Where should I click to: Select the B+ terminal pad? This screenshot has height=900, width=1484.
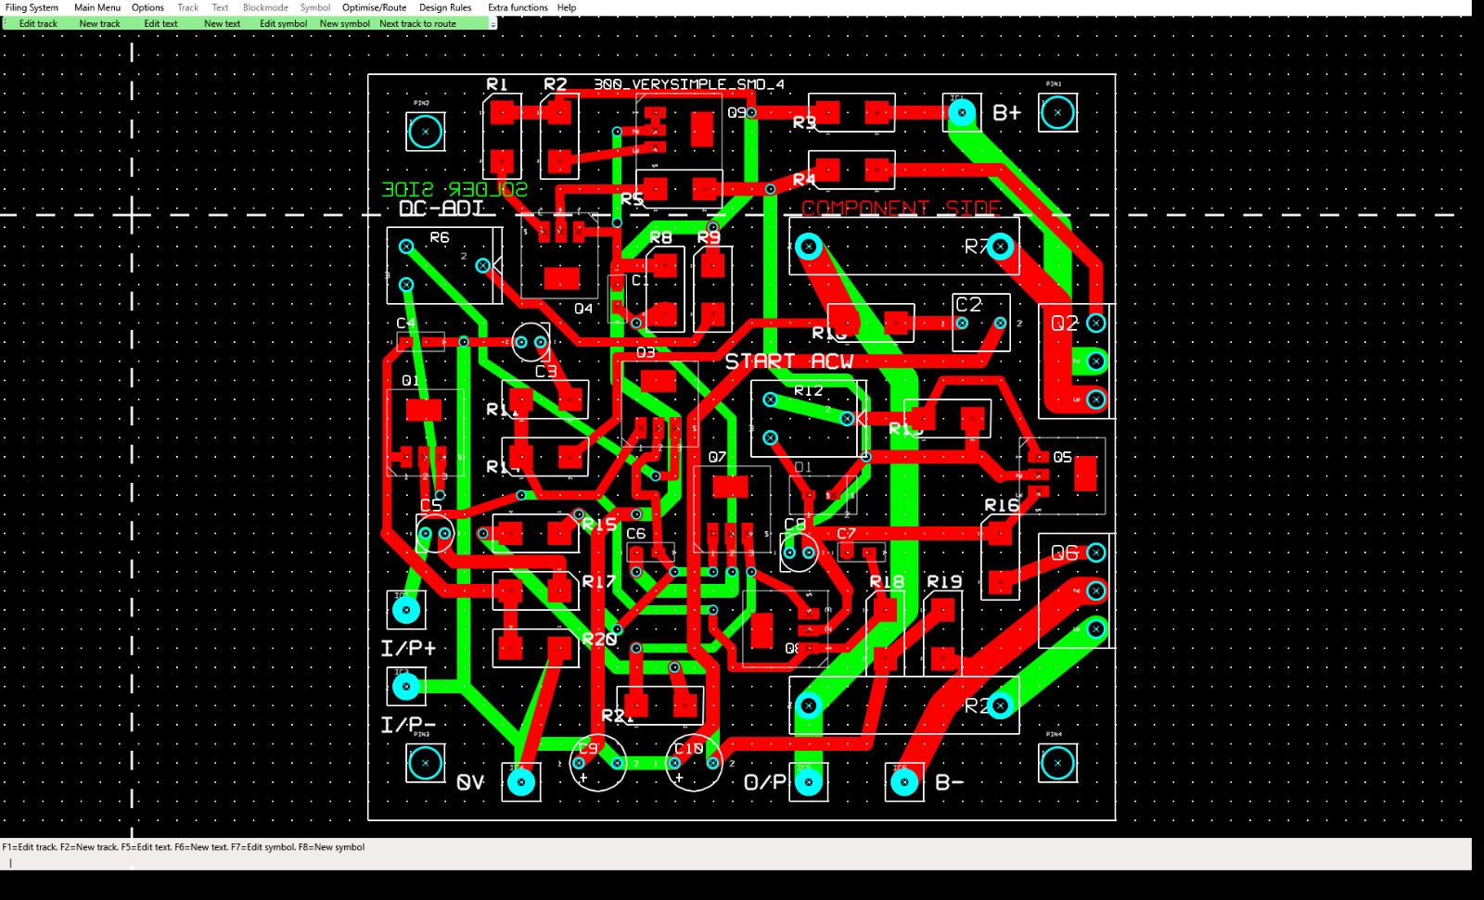point(962,113)
